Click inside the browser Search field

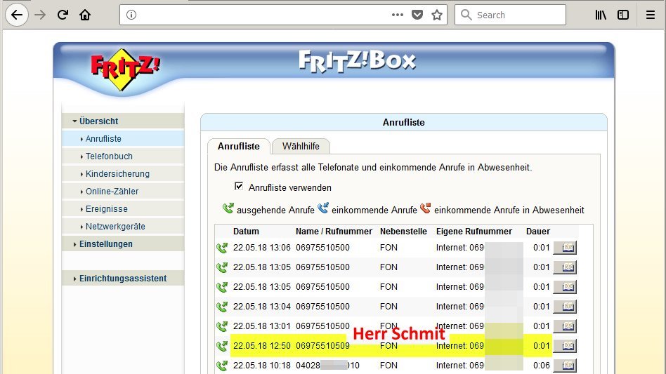(510, 15)
